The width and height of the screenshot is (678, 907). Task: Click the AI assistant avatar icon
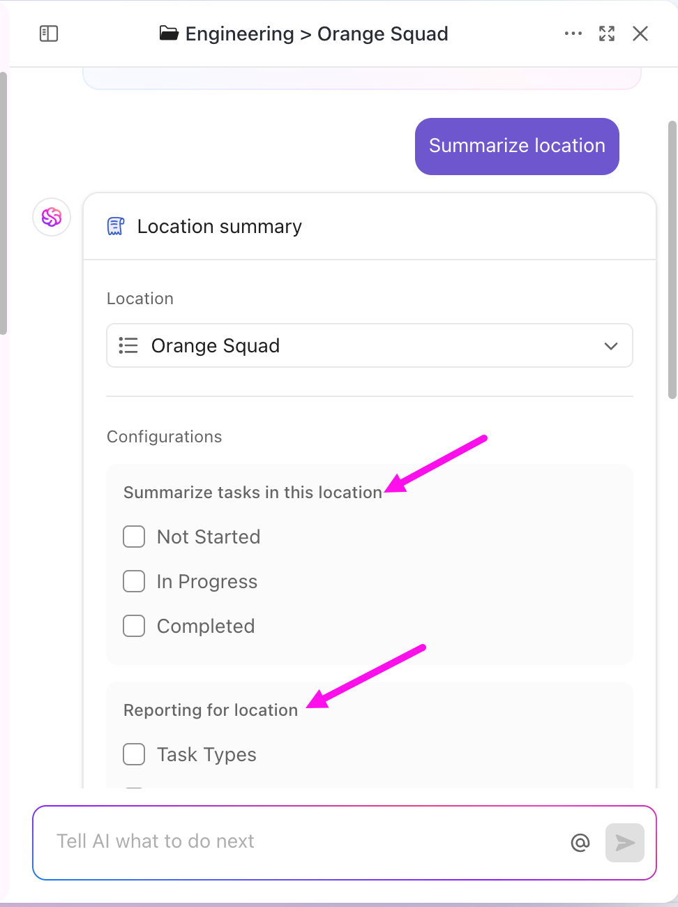51,217
